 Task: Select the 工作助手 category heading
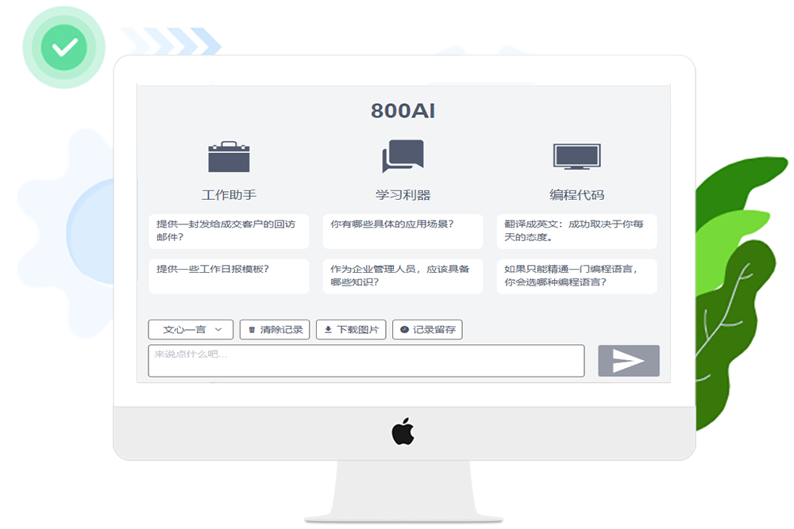[x=229, y=194]
